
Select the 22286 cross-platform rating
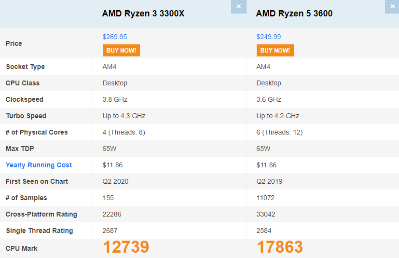[x=112, y=214]
